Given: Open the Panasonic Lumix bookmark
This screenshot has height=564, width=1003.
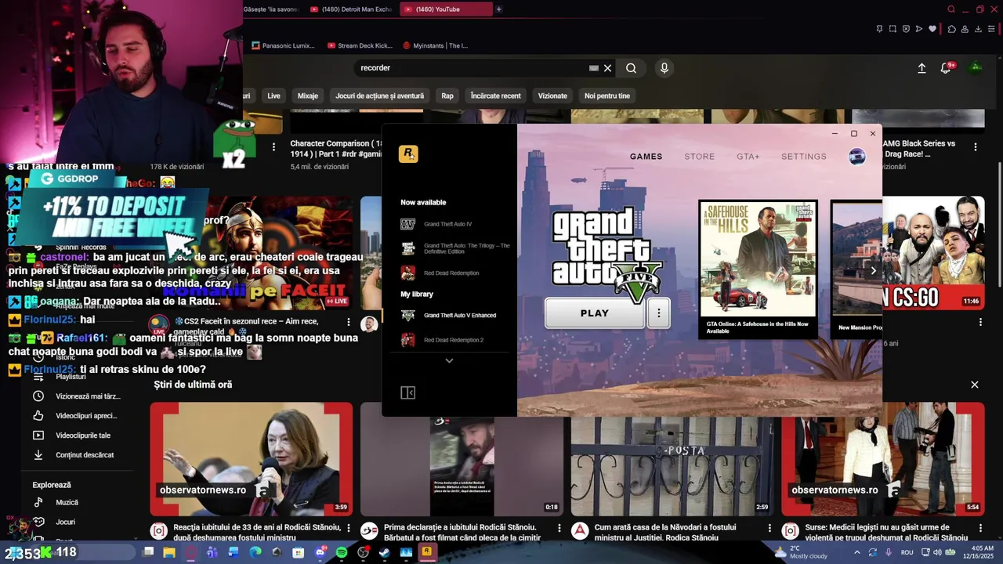Looking at the screenshot, I should click(x=284, y=45).
